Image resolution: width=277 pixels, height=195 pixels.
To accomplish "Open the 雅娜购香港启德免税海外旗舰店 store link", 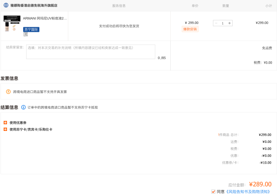I will tap(34, 6).
